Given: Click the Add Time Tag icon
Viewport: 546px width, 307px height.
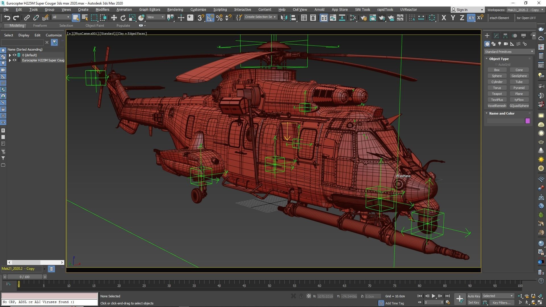Looking at the screenshot, I should [381, 303].
